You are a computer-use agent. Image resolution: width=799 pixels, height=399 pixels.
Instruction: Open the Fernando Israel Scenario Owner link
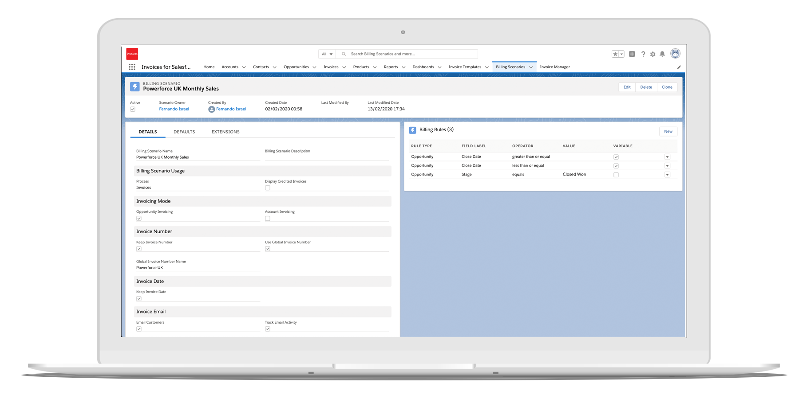pos(174,109)
